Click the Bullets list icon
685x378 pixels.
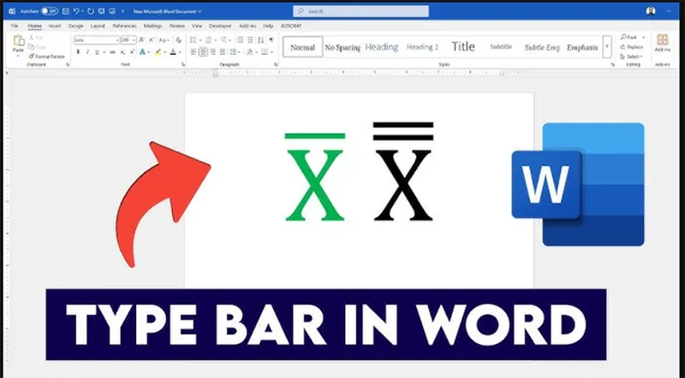(x=194, y=39)
